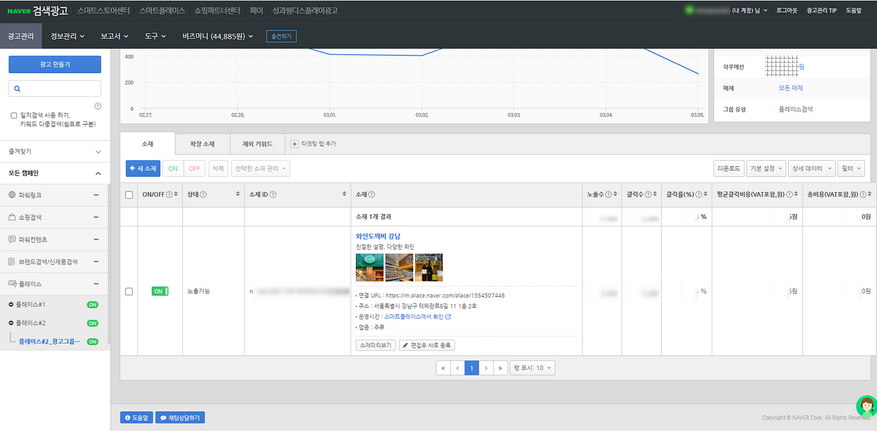This screenshot has height=431, width=877.
Task: Click help icon below the search box
Action: (98, 106)
